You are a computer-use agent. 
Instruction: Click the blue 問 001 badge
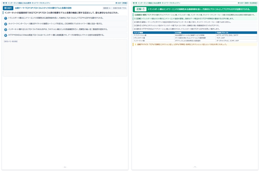click(x=8, y=8)
